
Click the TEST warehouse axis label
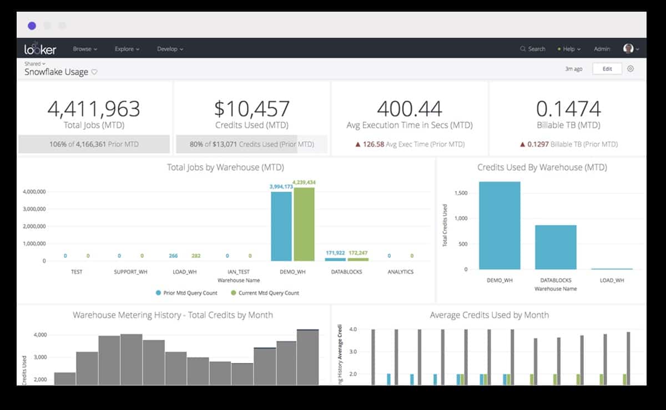76,272
